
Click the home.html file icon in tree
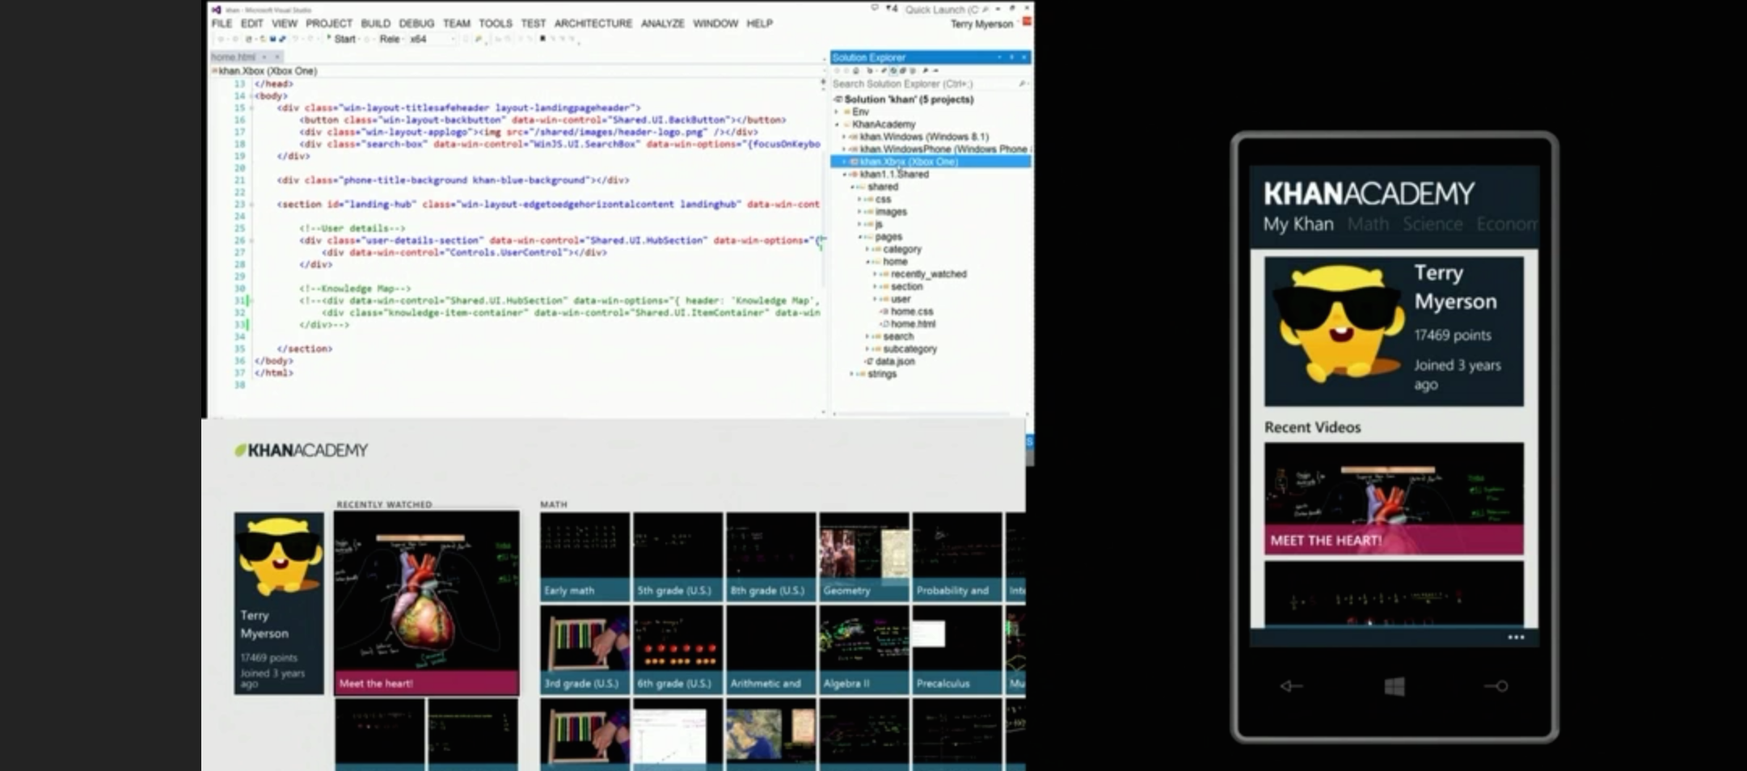pos(884,324)
